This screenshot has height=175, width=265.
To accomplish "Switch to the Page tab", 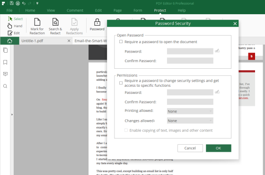I will (118, 10).
